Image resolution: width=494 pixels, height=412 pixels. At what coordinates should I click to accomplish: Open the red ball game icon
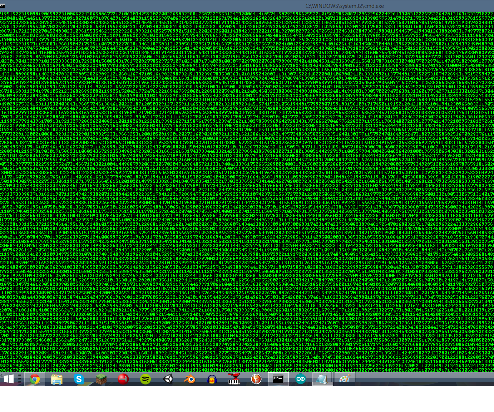click(123, 380)
